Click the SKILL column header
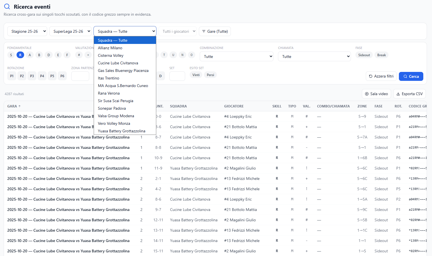Screen dimensions: 432x256 tap(277, 106)
